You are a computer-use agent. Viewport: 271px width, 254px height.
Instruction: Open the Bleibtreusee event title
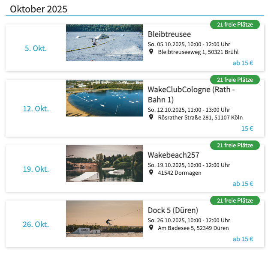[169, 34]
